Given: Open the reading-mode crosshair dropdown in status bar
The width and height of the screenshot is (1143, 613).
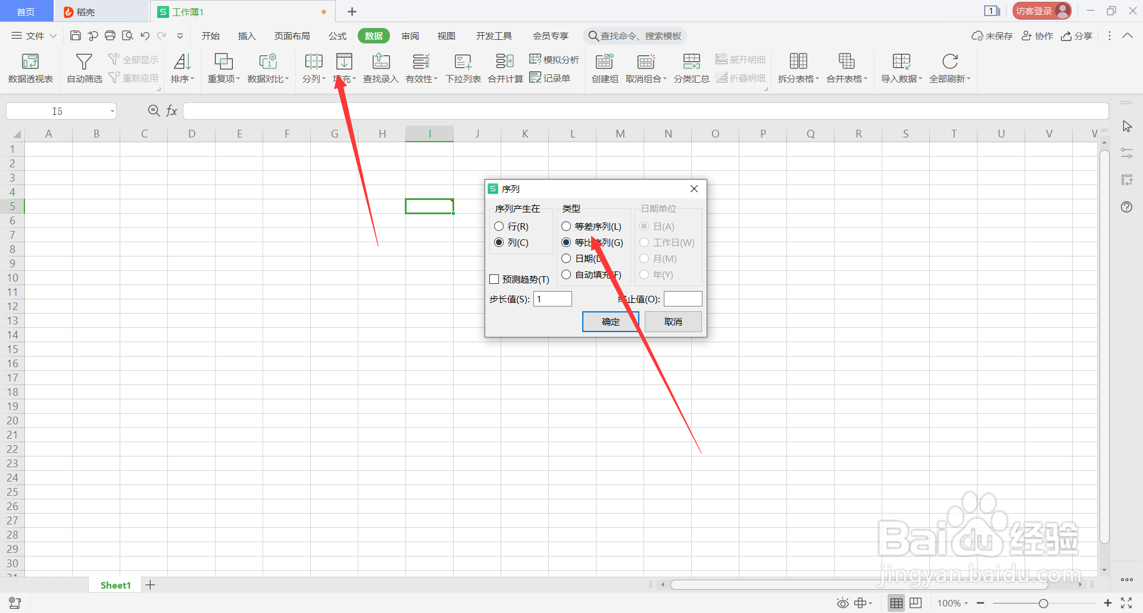Looking at the screenshot, I should point(863,603).
